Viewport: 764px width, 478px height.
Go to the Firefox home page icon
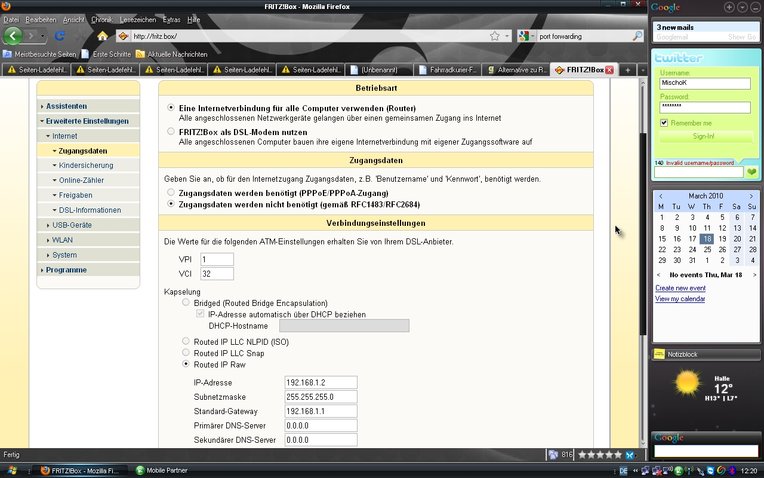103,36
